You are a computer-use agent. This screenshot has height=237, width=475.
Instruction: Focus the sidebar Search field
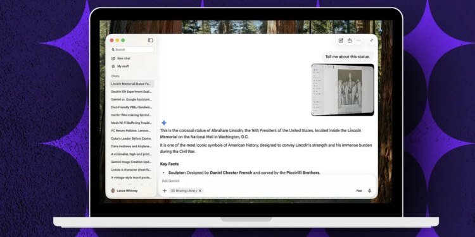click(x=132, y=49)
